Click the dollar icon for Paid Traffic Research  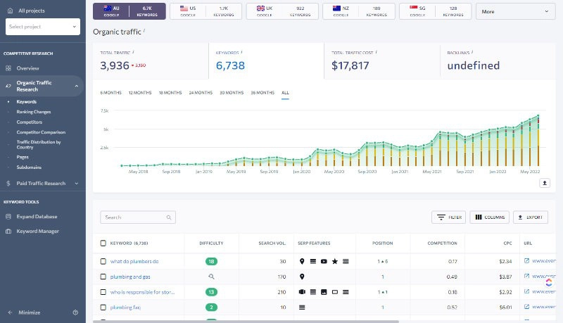click(x=8, y=184)
